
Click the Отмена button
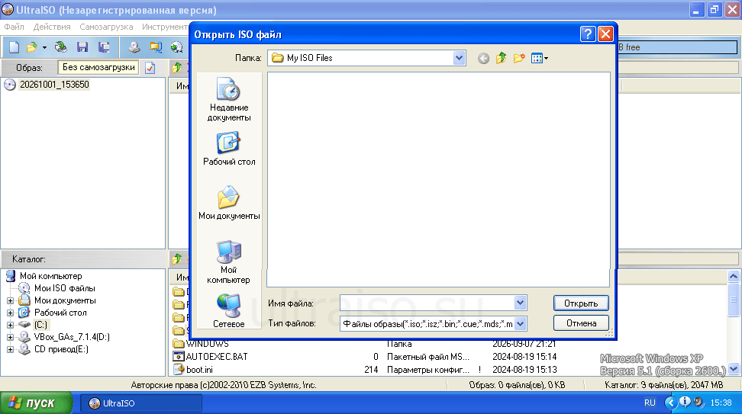tap(581, 323)
